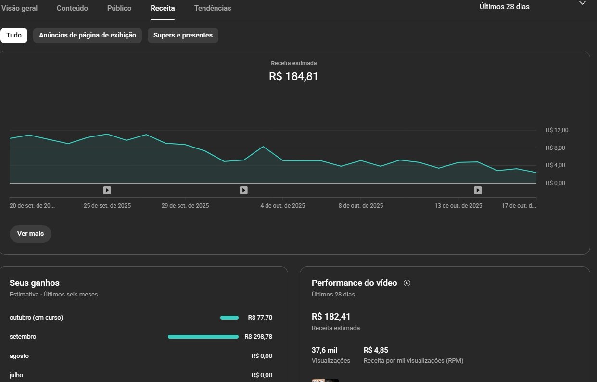Select the Tudo filter chip

14,36
